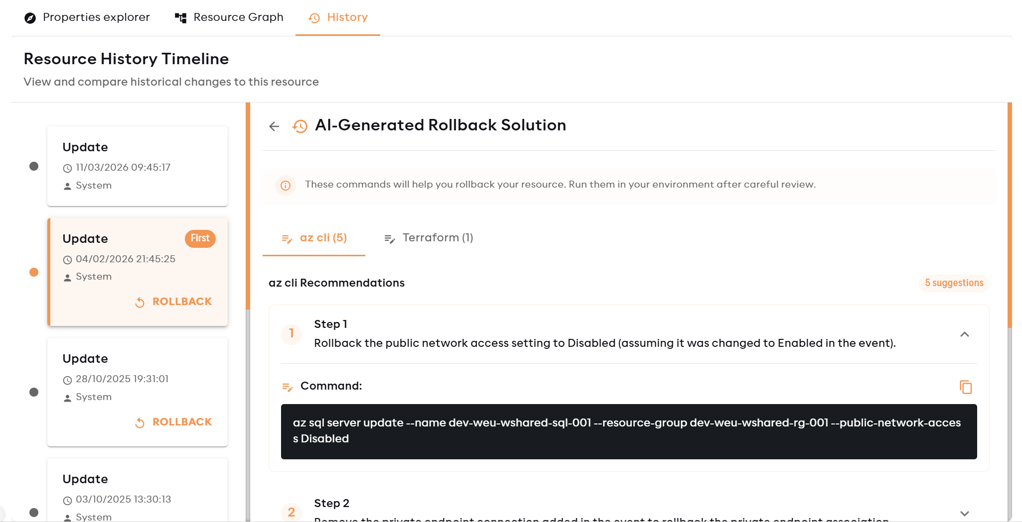
Task: Click the clock icon on the 28/10/2025 update
Action: point(68,379)
